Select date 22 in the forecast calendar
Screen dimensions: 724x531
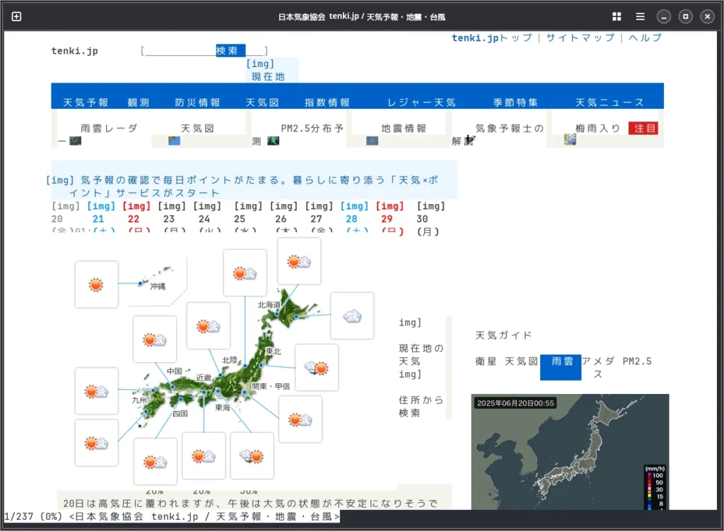click(x=134, y=219)
